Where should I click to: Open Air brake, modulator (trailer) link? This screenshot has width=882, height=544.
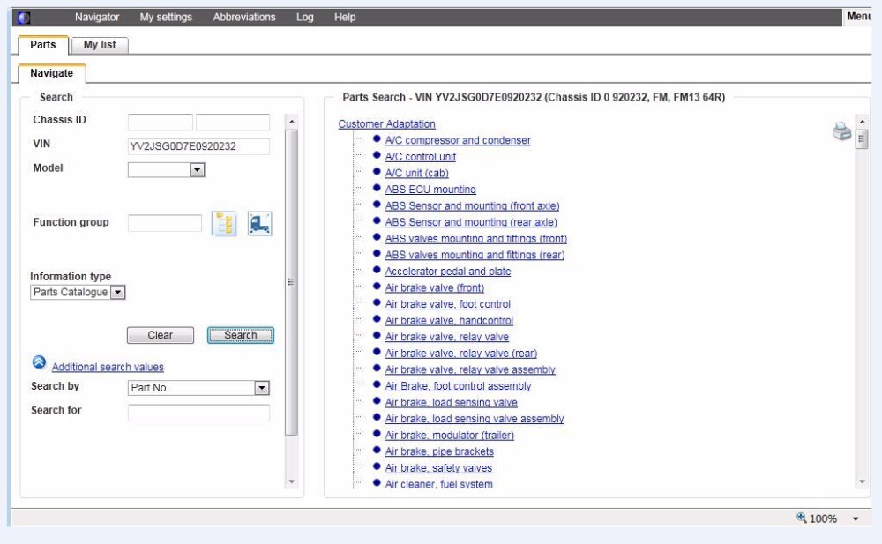tap(450, 435)
